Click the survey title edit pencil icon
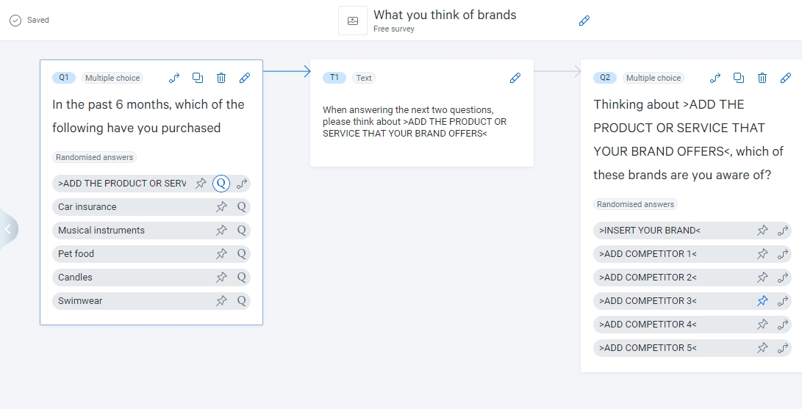This screenshot has width=802, height=409. [x=584, y=21]
